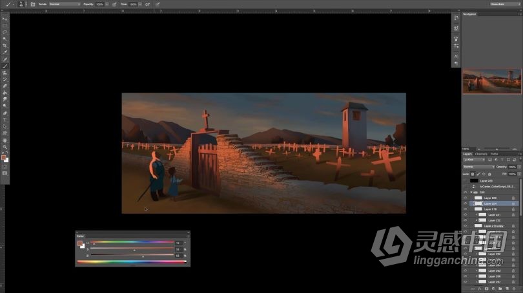
Task: Toggle pressure for opacity in options bar
Action: (114, 5)
